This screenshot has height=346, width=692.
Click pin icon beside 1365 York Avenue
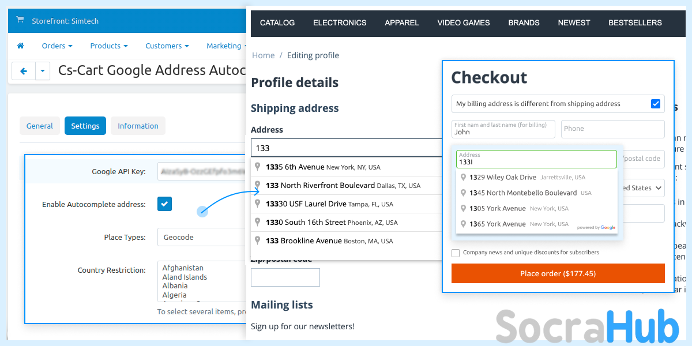[x=463, y=224]
